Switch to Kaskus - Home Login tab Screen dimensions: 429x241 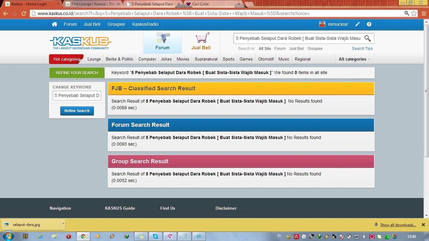pyautogui.click(x=32, y=4)
